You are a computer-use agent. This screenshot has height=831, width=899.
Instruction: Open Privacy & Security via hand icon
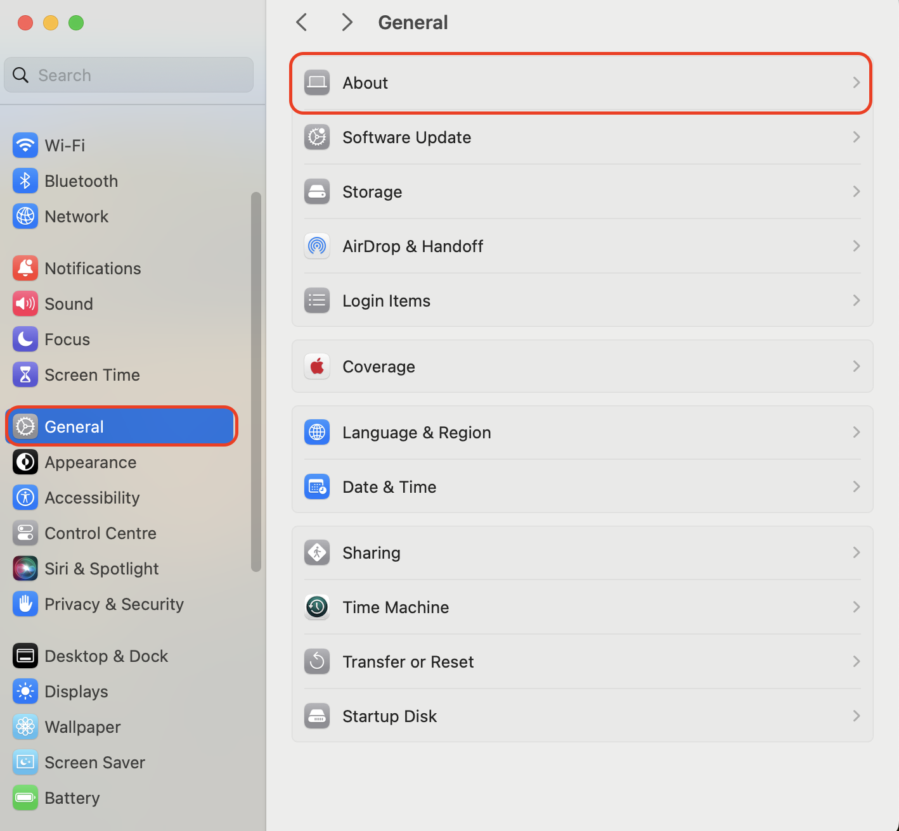click(x=25, y=604)
